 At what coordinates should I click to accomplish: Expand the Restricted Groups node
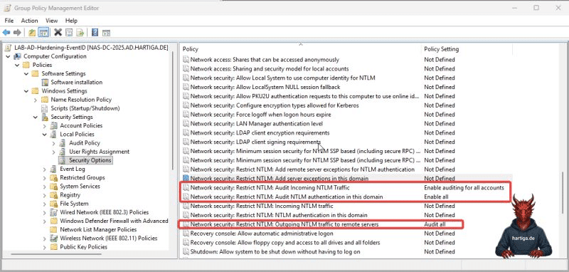pos(44,178)
